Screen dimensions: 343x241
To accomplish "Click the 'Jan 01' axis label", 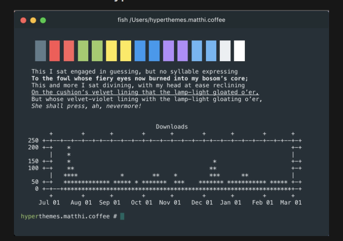I will pyautogui.click(x=230, y=203).
